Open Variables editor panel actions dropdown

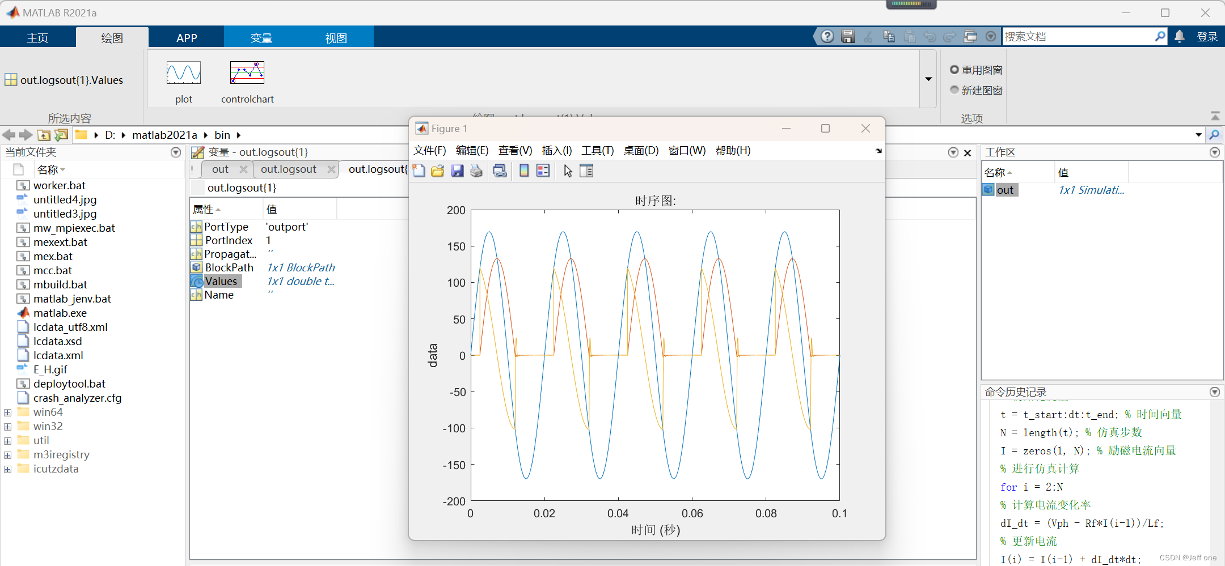[953, 152]
